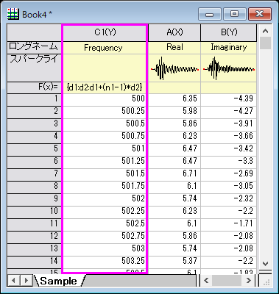Click frequency cell 502.75
This screenshot has height=294, width=279.
point(105,237)
